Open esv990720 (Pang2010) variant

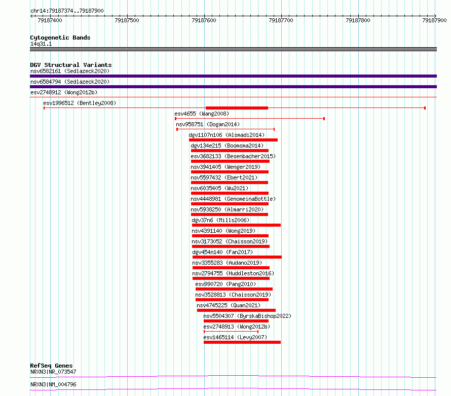[x=225, y=284]
